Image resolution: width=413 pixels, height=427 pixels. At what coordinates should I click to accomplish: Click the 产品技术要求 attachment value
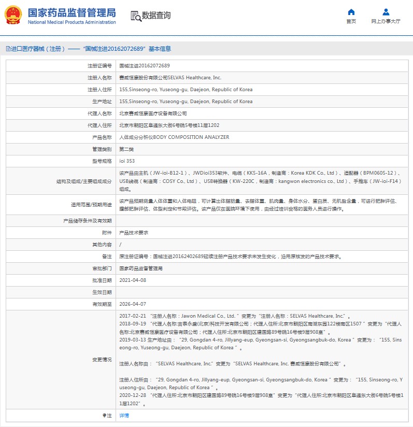pos(134,233)
